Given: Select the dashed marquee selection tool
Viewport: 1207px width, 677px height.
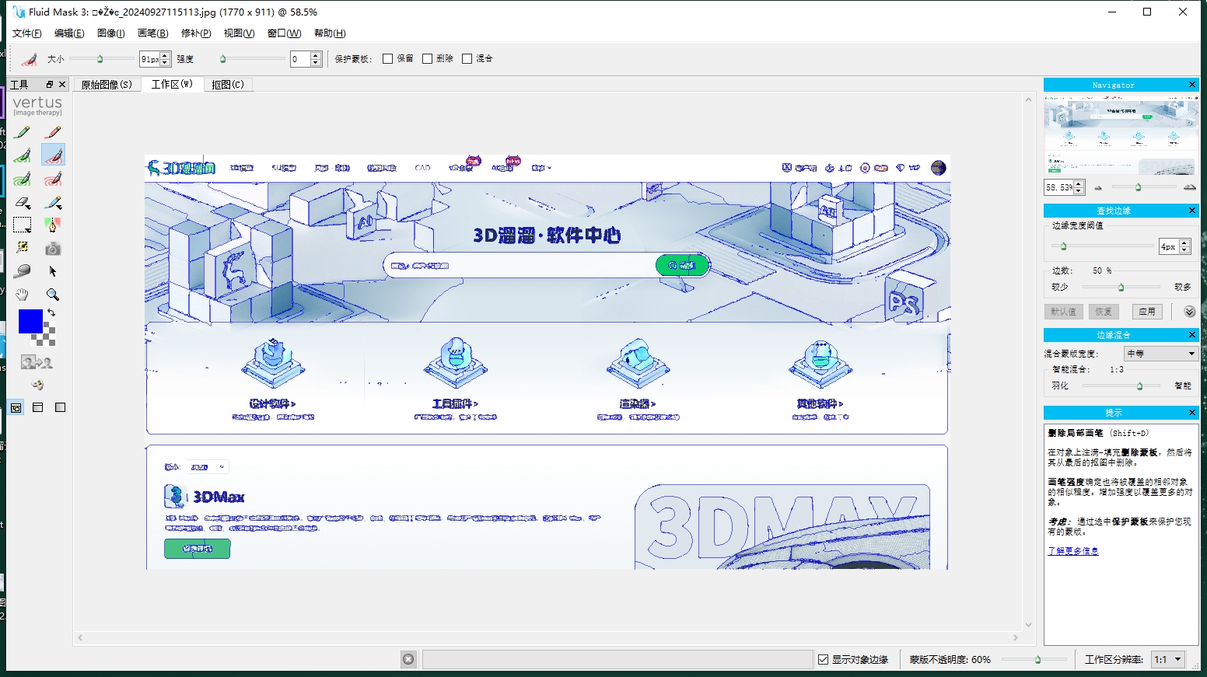Looking at the screenshot, I should coord(23,225).
